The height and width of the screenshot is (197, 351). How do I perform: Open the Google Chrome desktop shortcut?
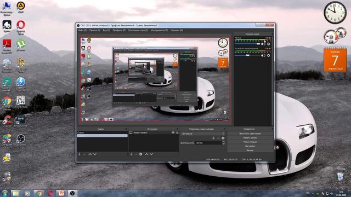(x=7, y=103)
